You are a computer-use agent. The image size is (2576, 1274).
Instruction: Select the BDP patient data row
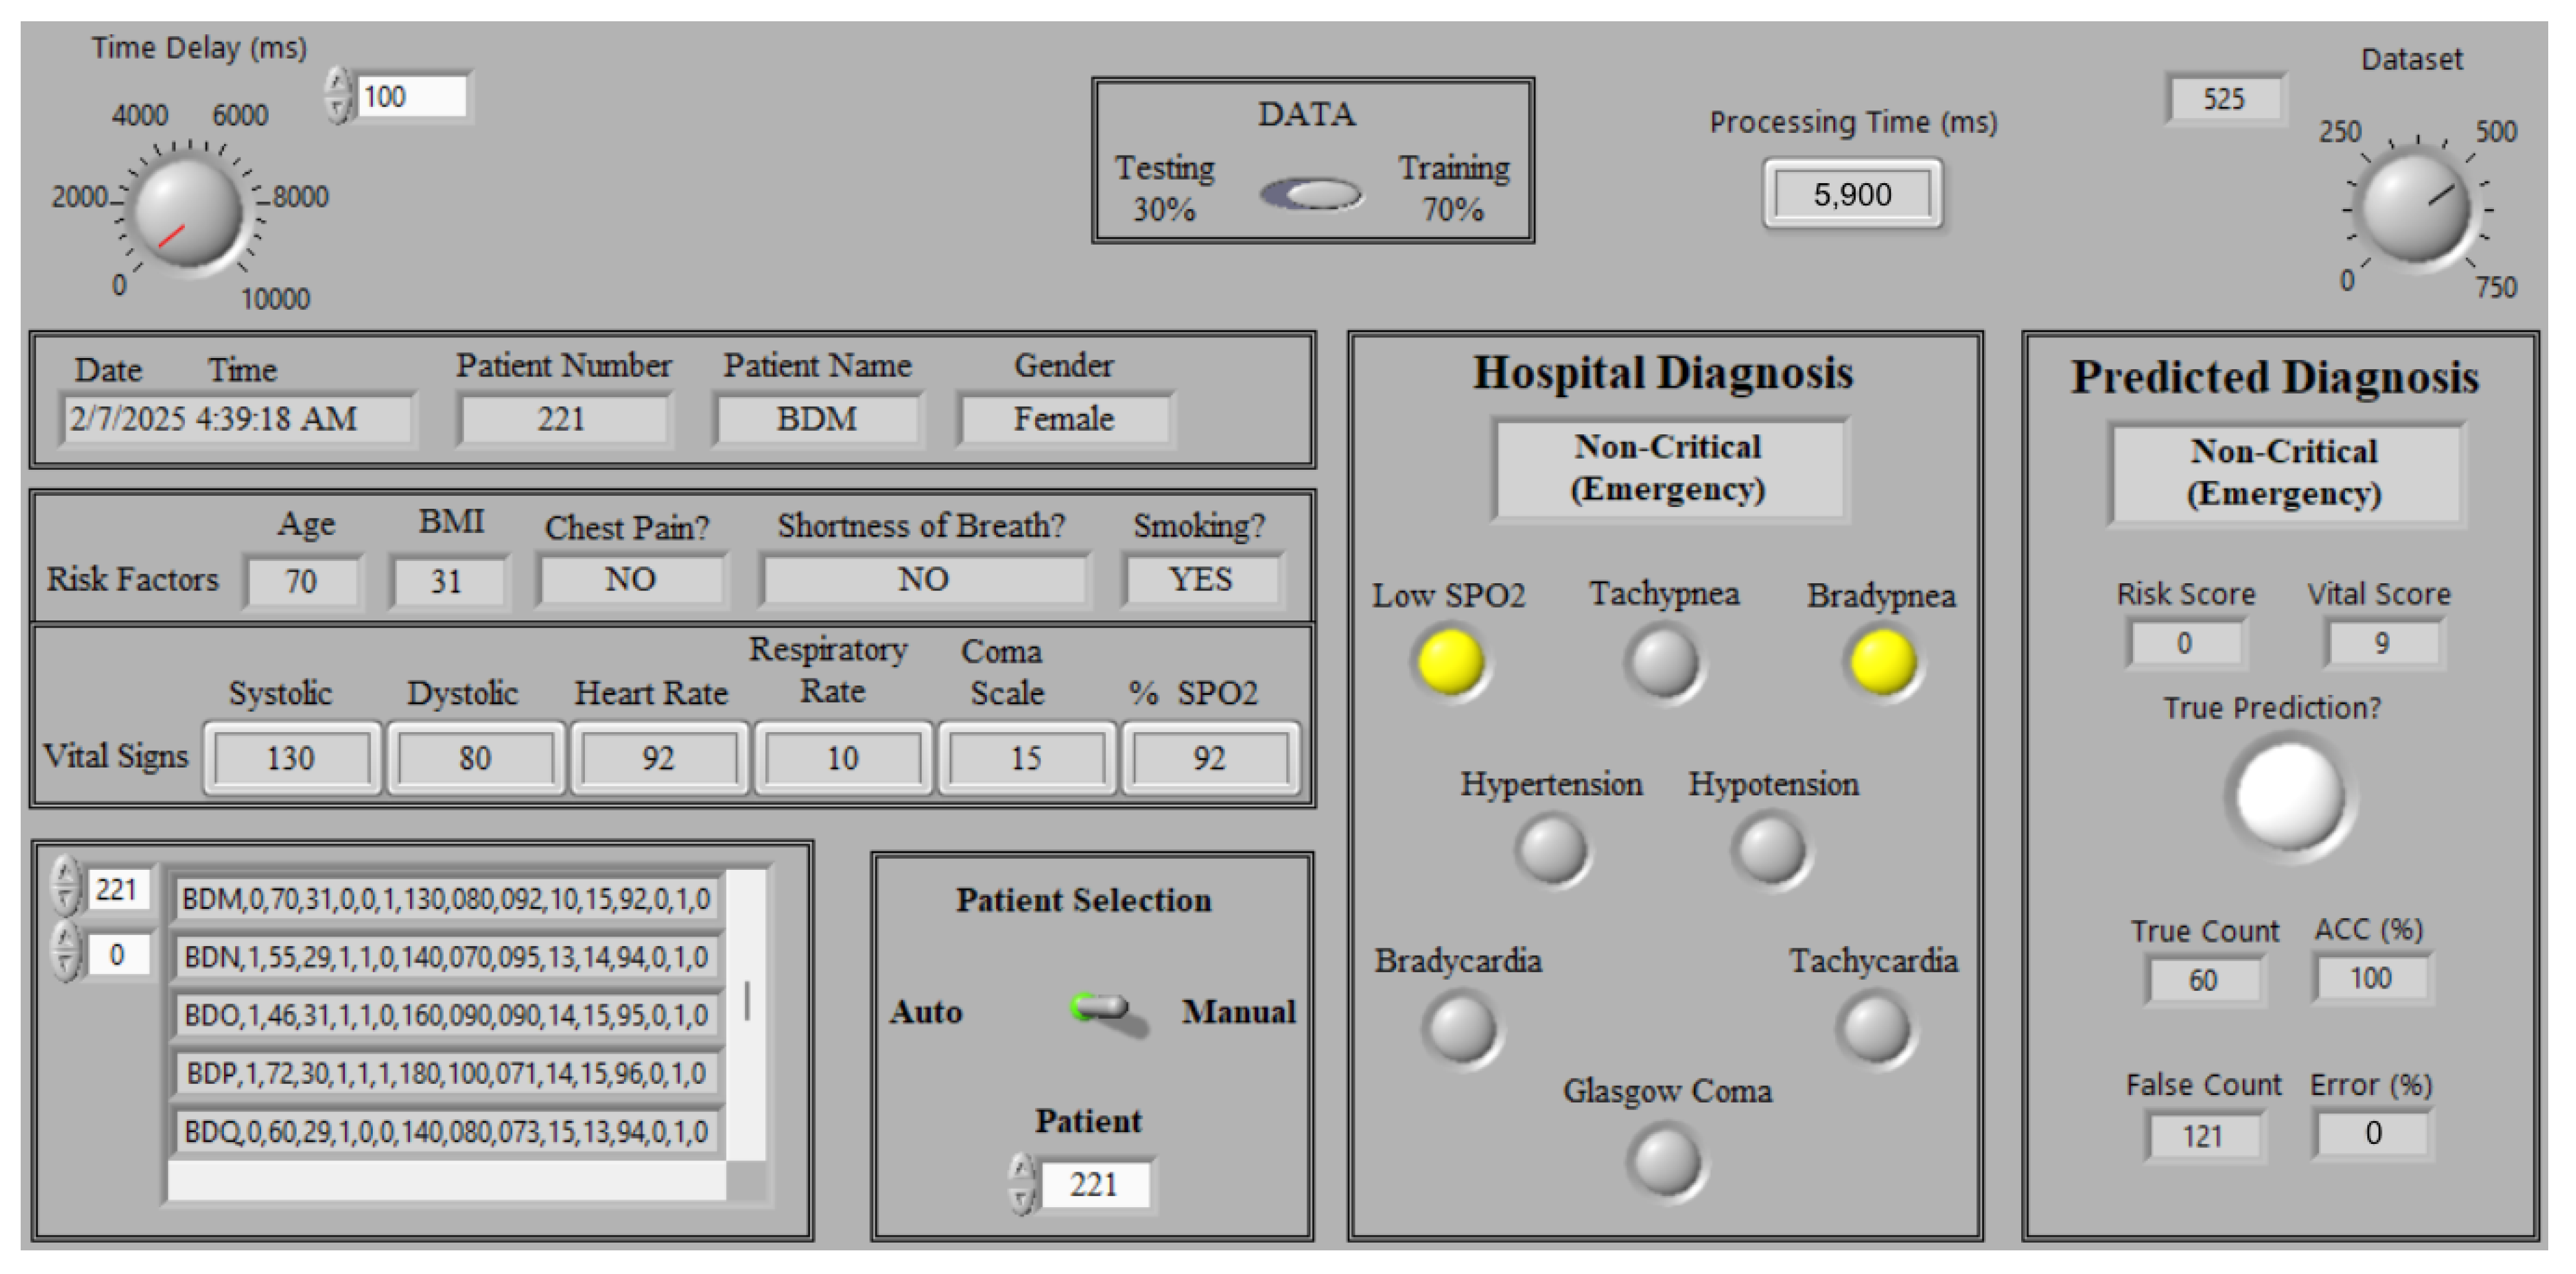pos(446,1074)
